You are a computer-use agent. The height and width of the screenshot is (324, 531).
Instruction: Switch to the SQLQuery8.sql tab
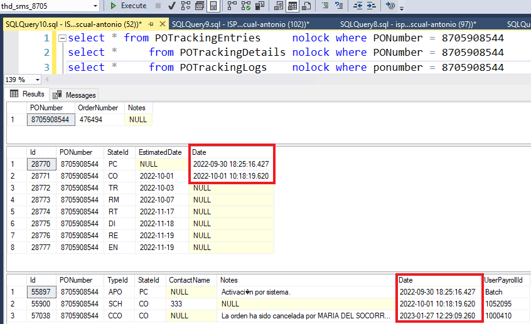pyautogui.click(x=408, y=24)
